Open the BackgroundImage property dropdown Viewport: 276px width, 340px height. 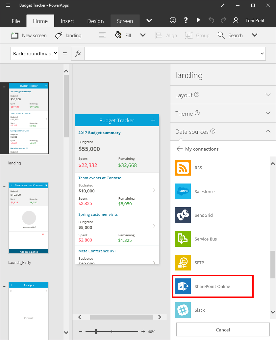(34, 53)
